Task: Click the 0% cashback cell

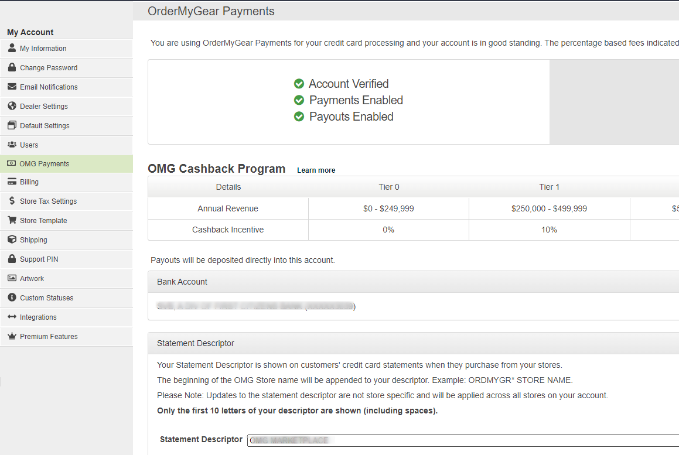Action: pyautogui.click(x=388, y=230)
